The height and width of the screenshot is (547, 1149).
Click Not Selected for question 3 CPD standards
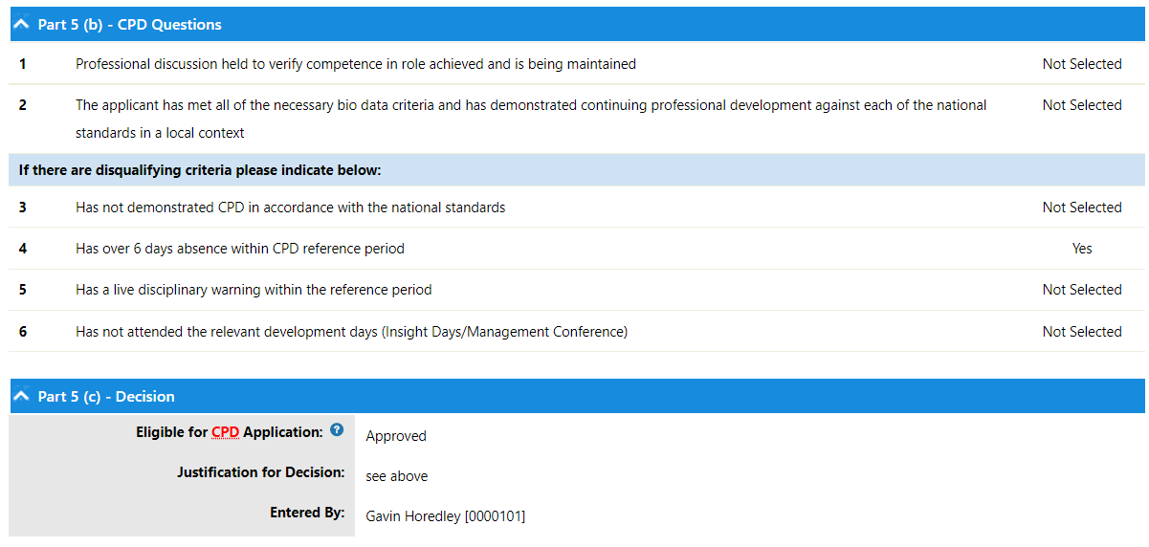coord(1082,208)
